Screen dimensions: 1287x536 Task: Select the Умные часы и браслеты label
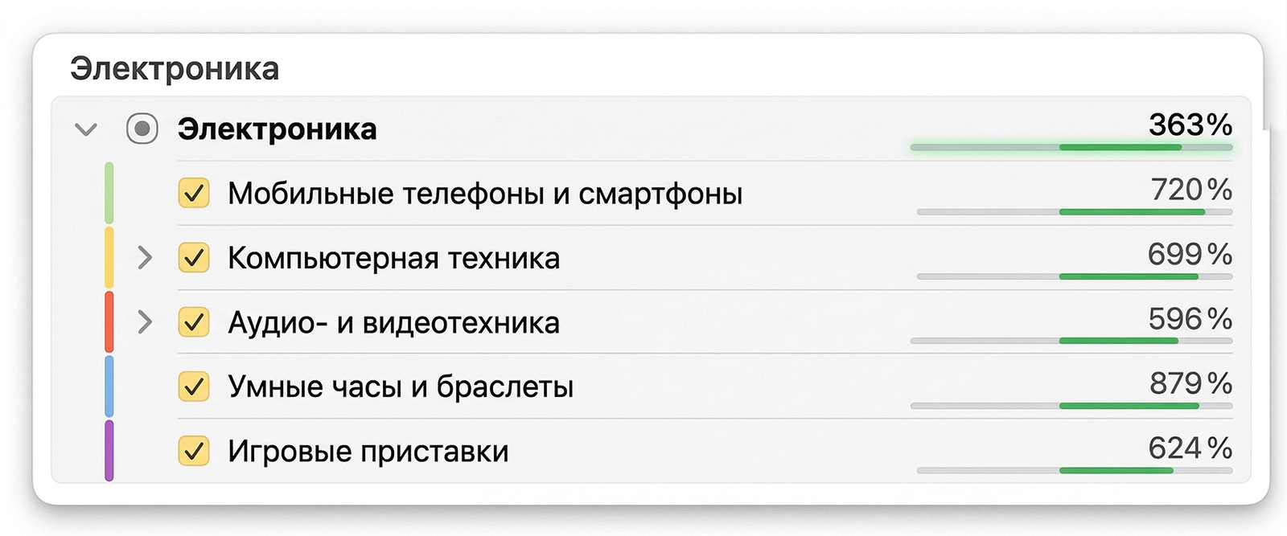[401, 387]
